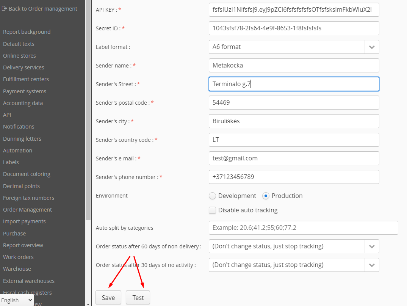Open the Label format dropdown
The height and width of the screenshot is (306, 407).
(294, 47)
